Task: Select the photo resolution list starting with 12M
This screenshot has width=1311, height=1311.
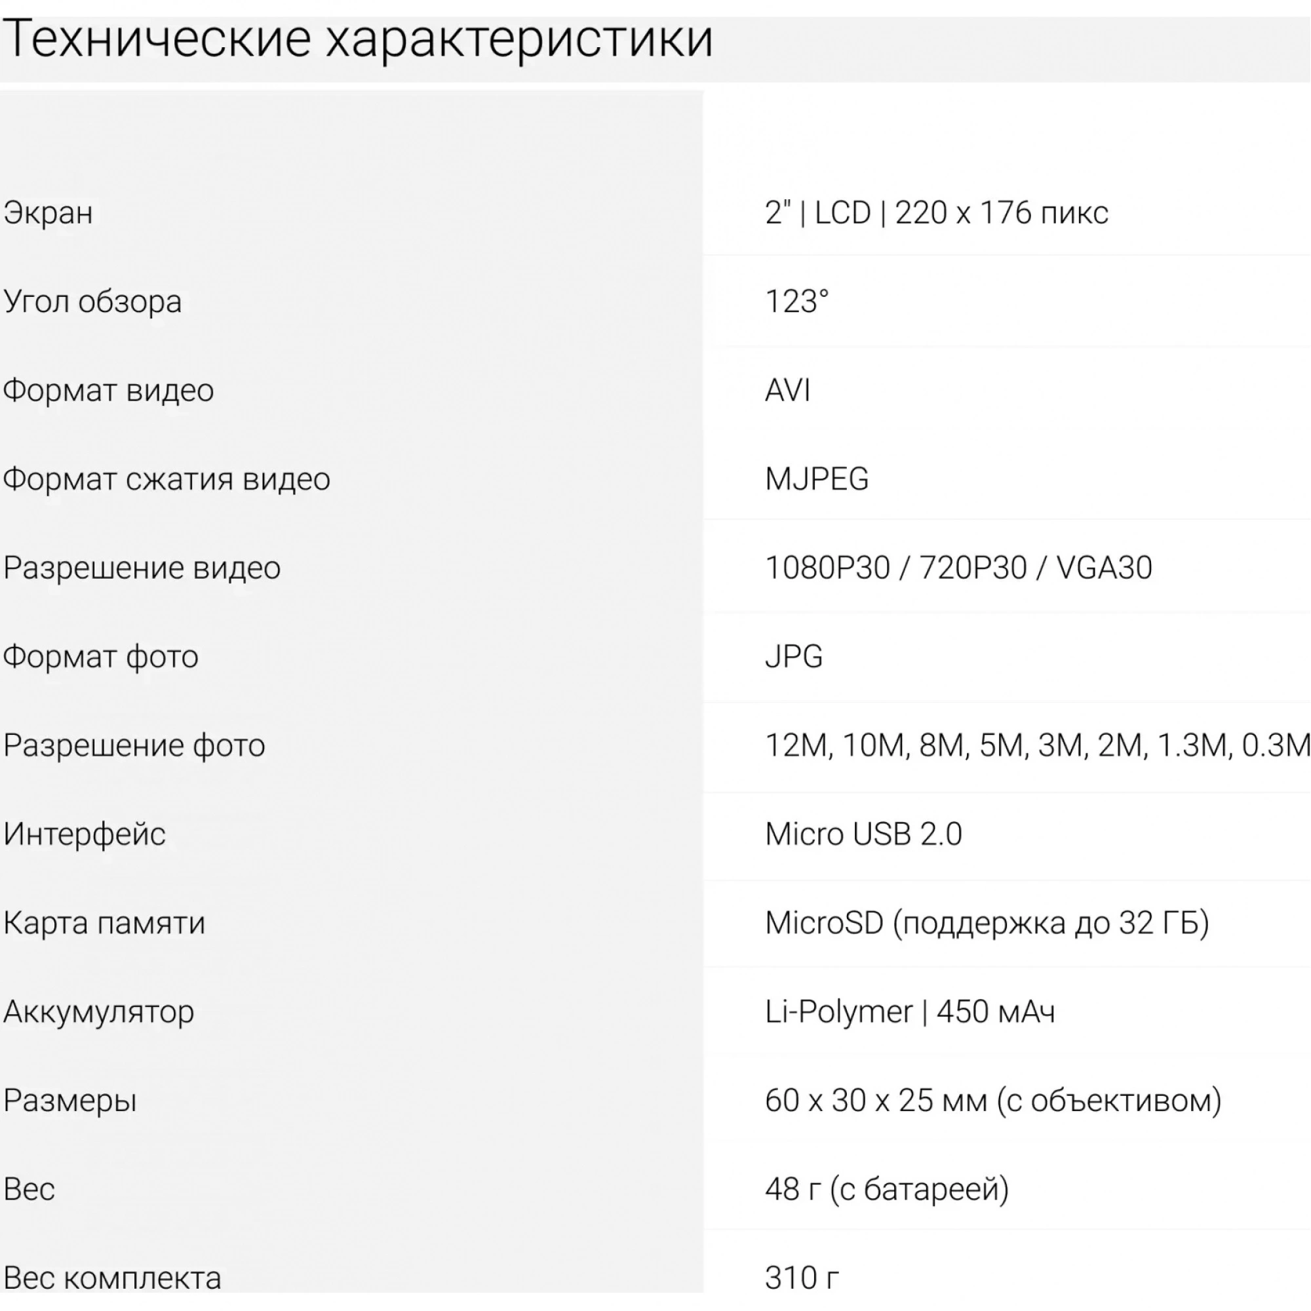Action: [x=1037, y=746]
